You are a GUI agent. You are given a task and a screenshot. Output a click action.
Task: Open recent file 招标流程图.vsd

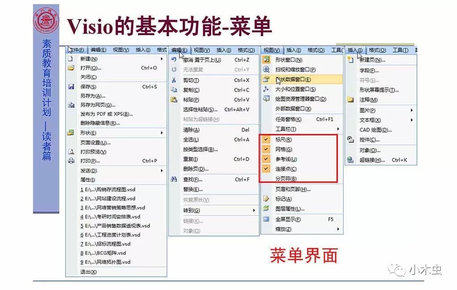point(105,244)
